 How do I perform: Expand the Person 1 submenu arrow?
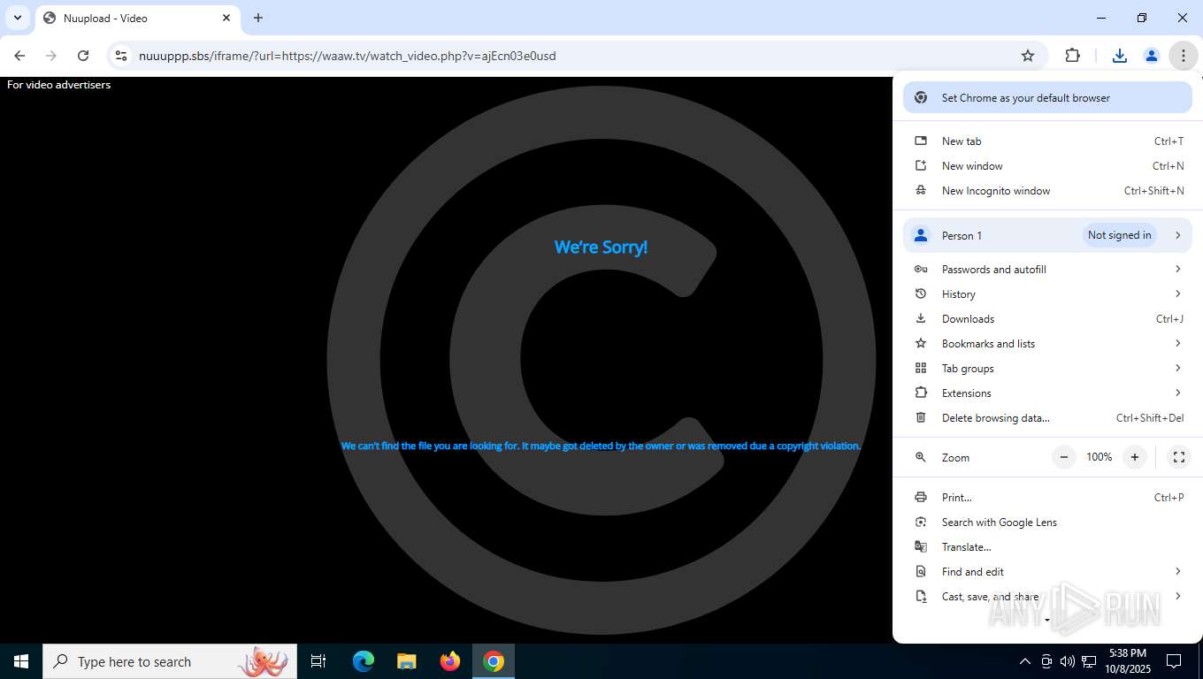coord(1177,235)
